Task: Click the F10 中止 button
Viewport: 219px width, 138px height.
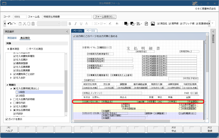Action: click(174, 129)
